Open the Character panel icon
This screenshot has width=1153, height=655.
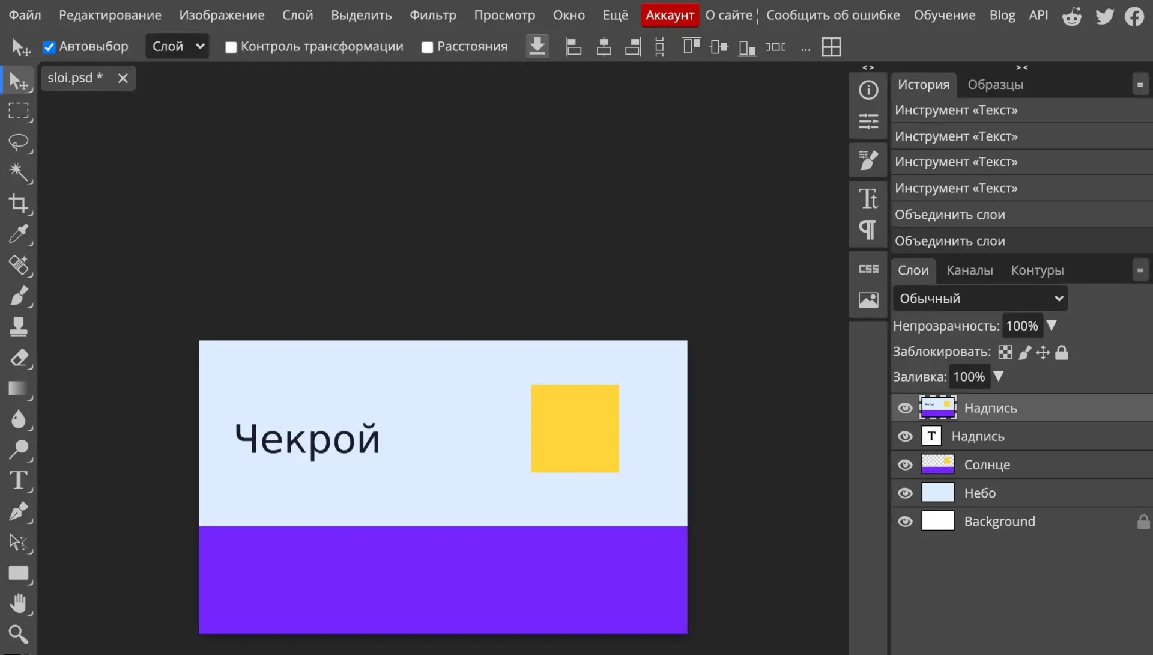click(868, 198)
